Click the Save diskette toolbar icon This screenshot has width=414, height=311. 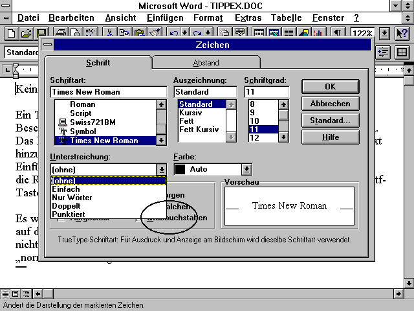click(41, 33)
